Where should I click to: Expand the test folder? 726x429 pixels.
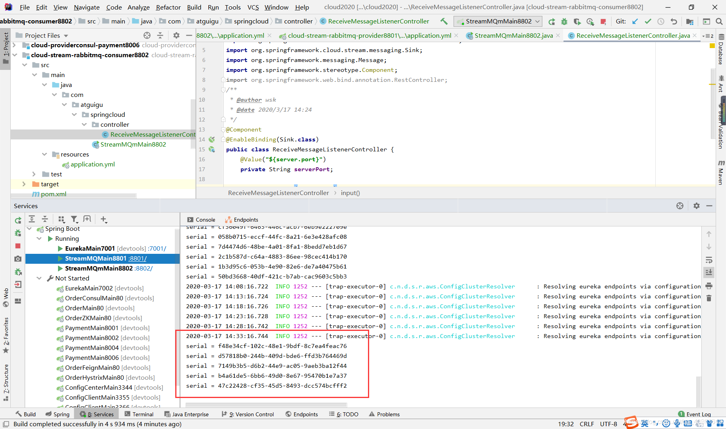coord(34,174)
